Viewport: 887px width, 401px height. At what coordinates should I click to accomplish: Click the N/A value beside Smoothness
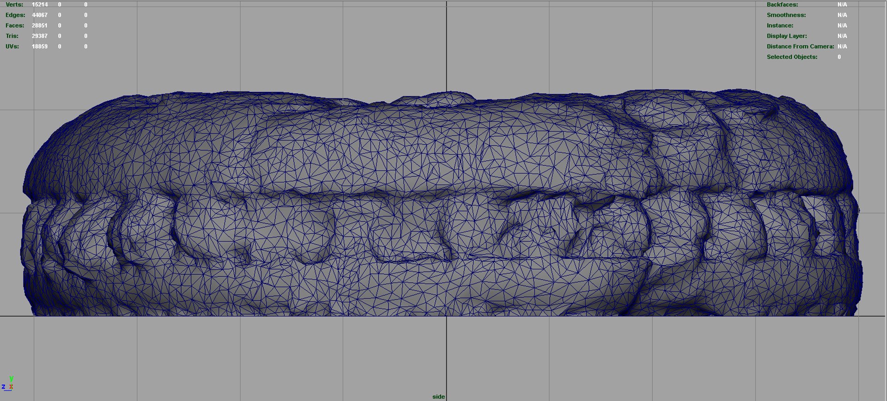click(x=842, y=15)
